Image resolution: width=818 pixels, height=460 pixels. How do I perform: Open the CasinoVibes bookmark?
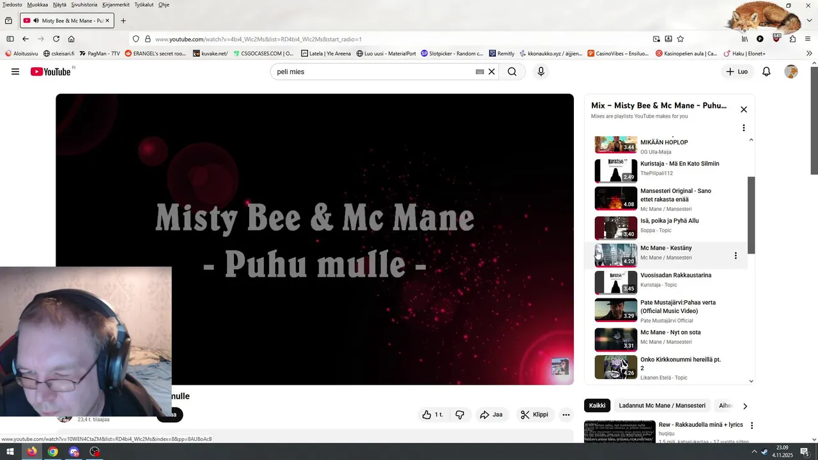(x=618, y=54)
